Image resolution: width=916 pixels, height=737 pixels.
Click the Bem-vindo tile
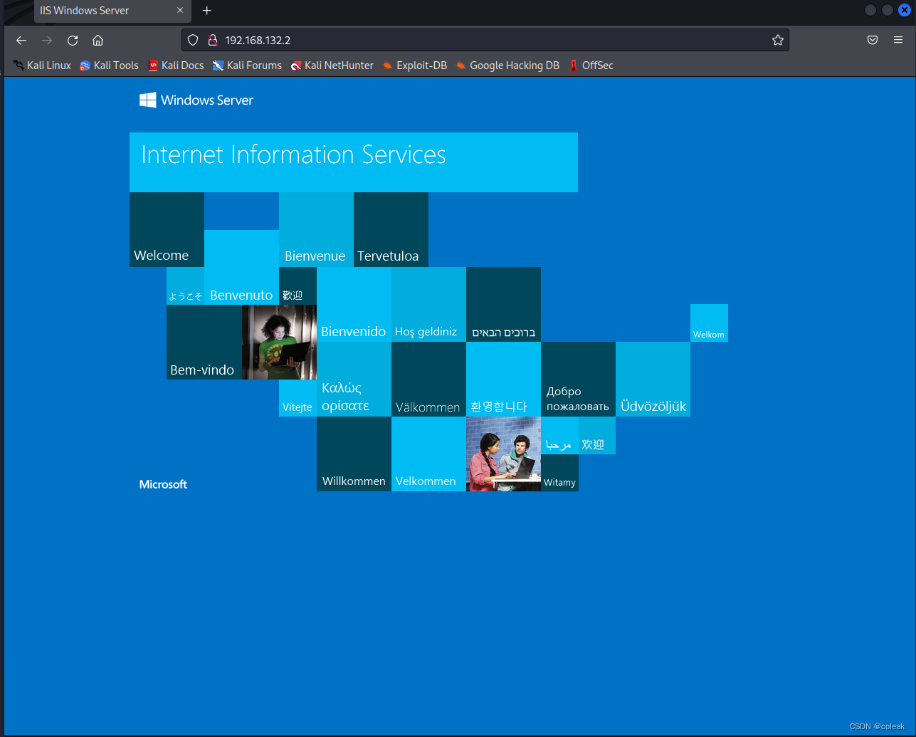click(x=204, y=342)
